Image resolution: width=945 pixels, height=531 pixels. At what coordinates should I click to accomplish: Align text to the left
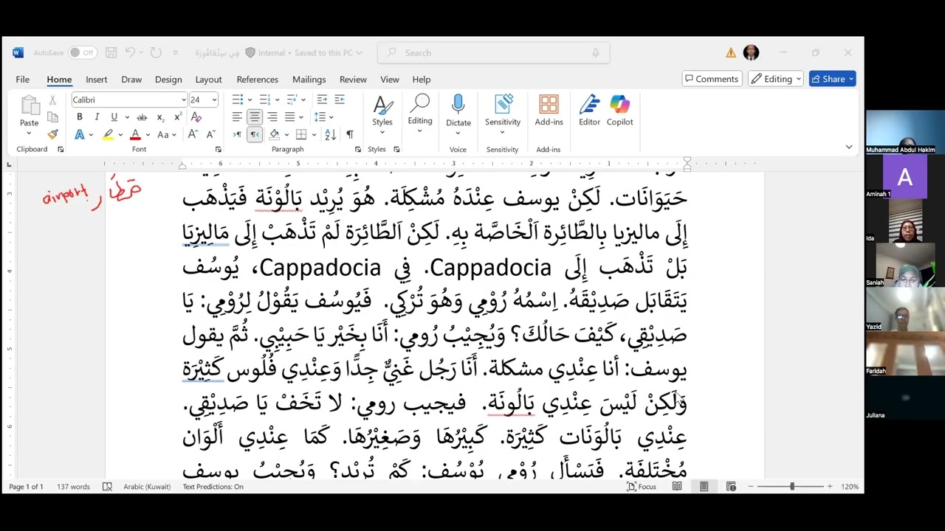pyautogui.click(x=237, y=117)
